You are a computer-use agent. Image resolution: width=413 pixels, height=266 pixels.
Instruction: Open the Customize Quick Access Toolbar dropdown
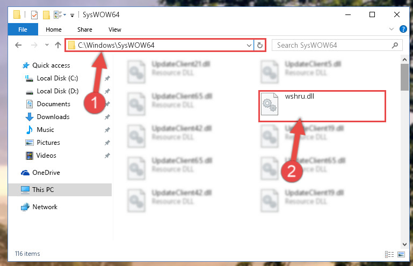coord(72,15)
